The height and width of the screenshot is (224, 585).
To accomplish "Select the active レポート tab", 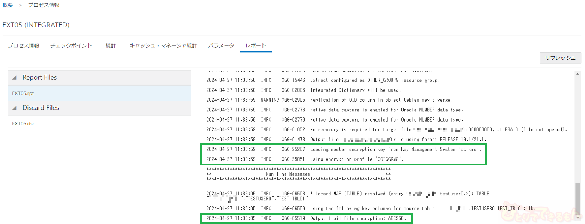I will click(x=256, y=45).
